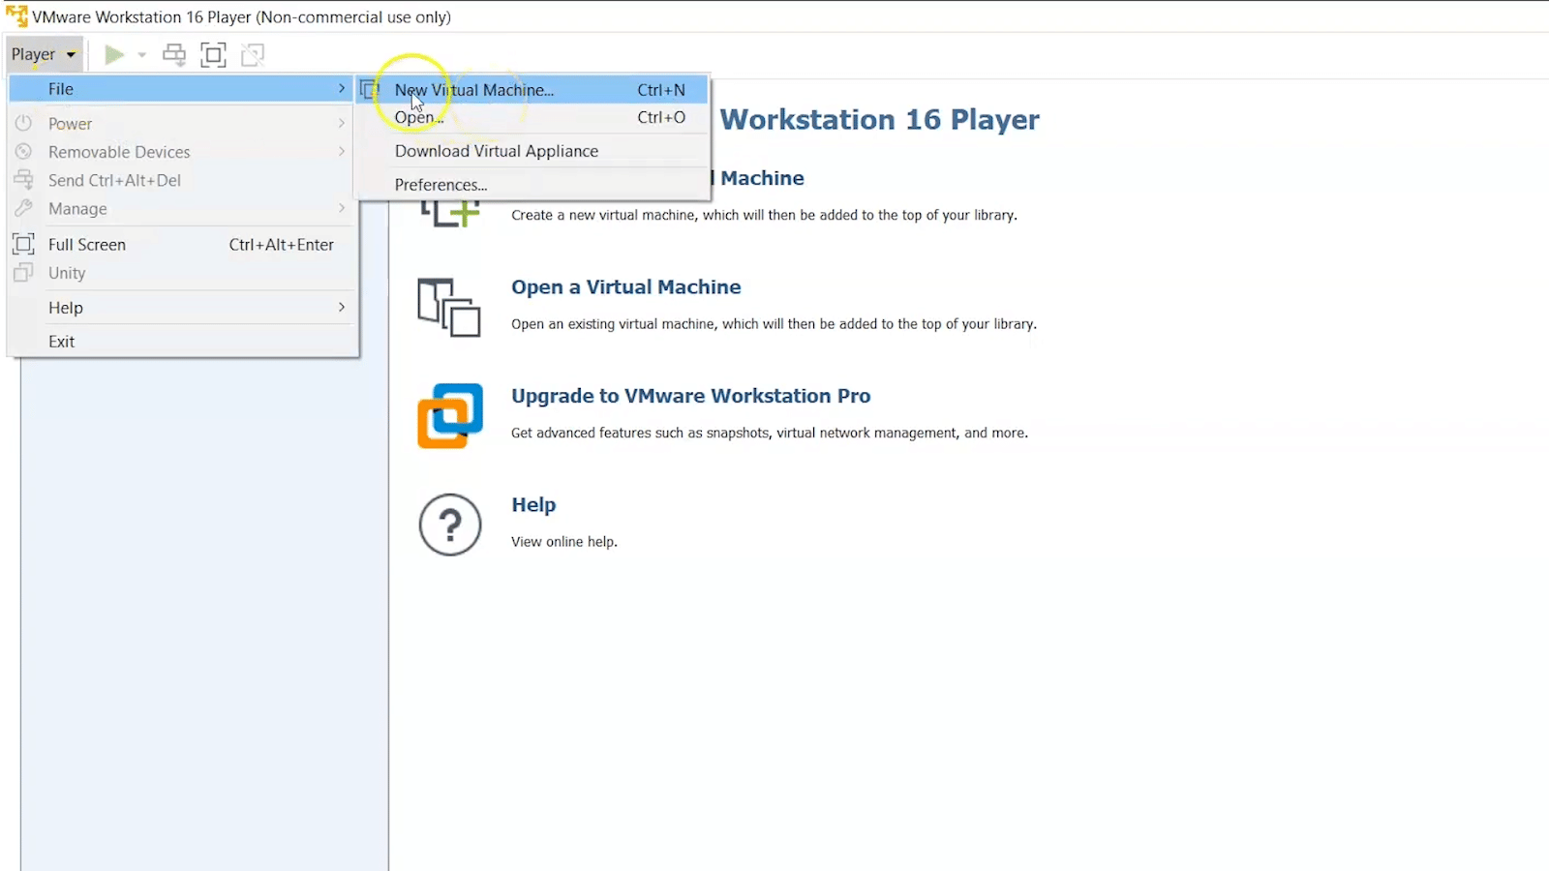
Task: Choose Full Screen menu entry
Action: point(183,245)
